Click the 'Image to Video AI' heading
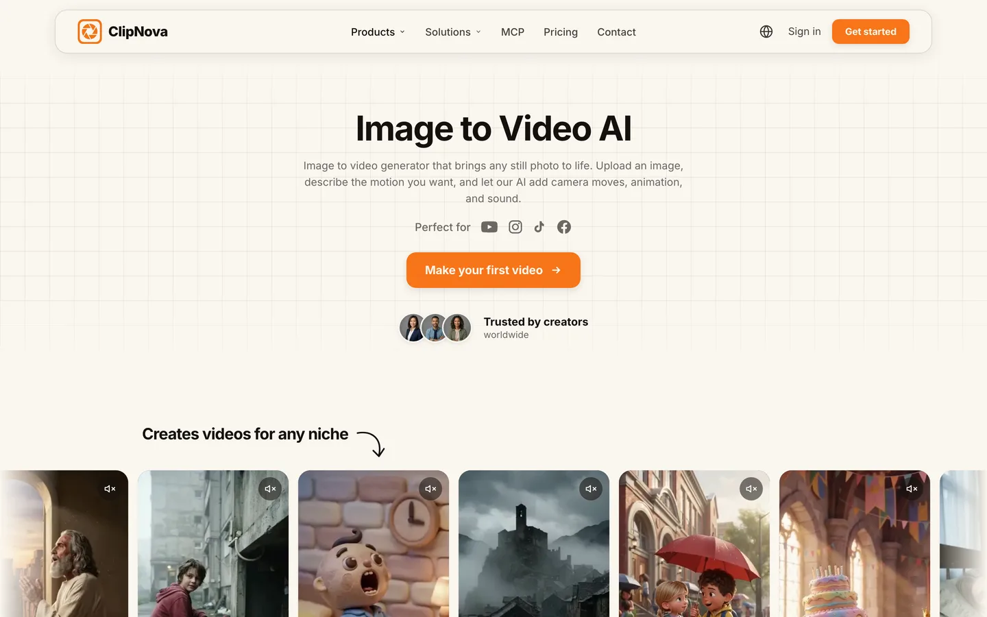This screenshot has height=617, width=987. coord(493,128)
